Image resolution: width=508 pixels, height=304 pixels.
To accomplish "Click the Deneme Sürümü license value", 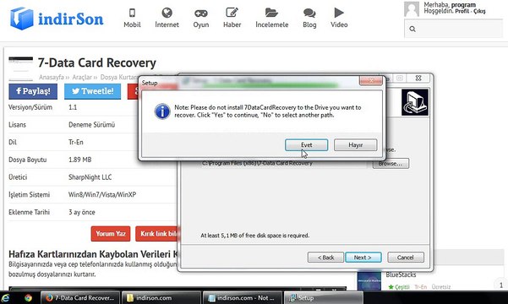I will coord(91,125).
